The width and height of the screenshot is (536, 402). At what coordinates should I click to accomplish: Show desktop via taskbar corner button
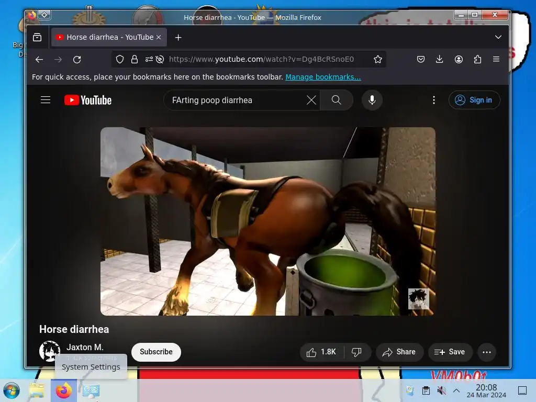pos(522,390)
